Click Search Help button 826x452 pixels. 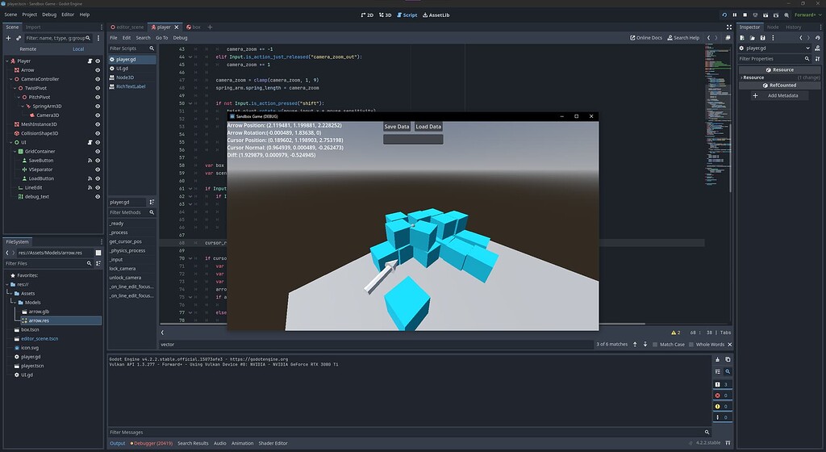(x=683, y=38)
